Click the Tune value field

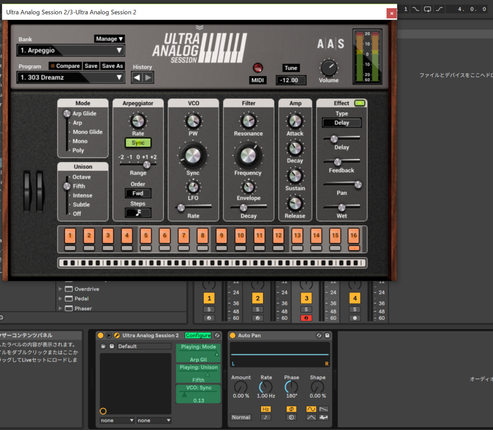pos(291,80)
